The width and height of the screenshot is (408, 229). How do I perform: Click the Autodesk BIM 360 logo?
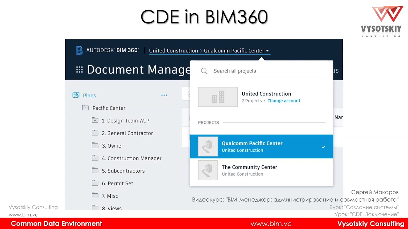[x=107, y=50]
